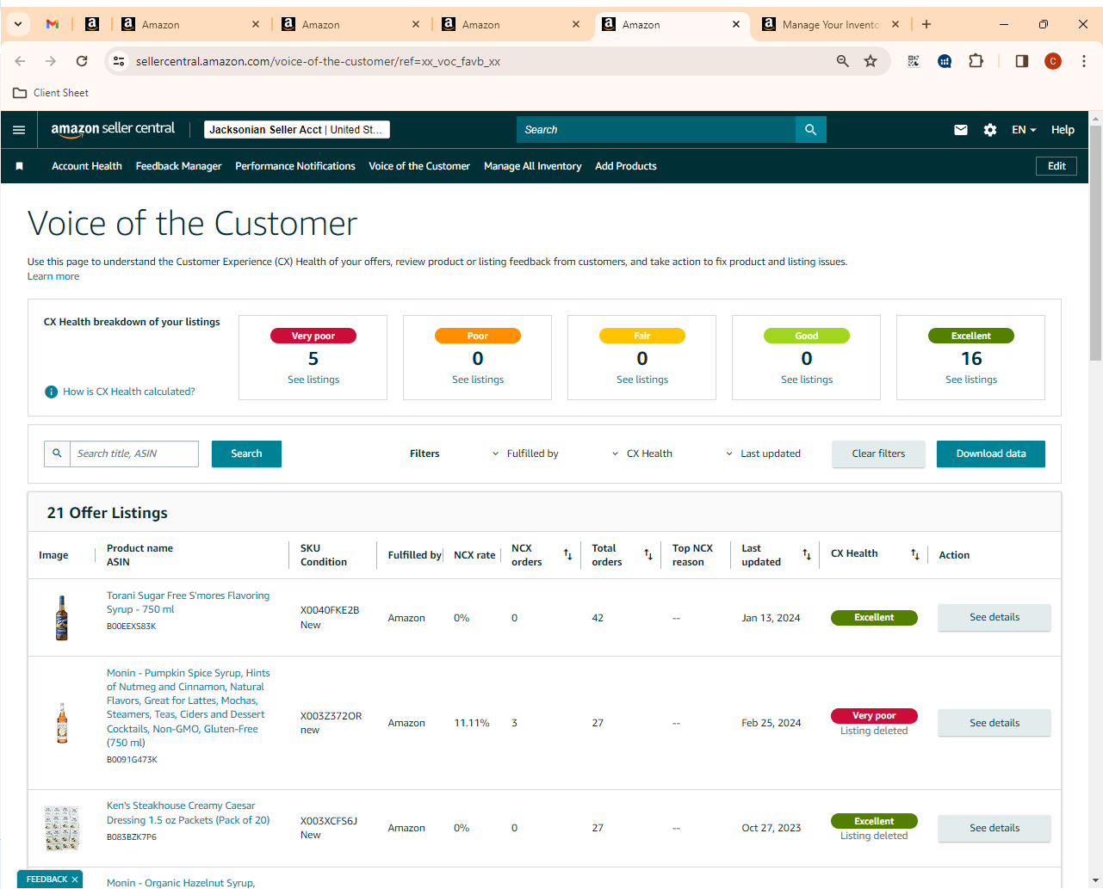The height and width of the screenshot is (889, 1103).
Task: Open Account Health in navigation bar
Action: point(87,166)
